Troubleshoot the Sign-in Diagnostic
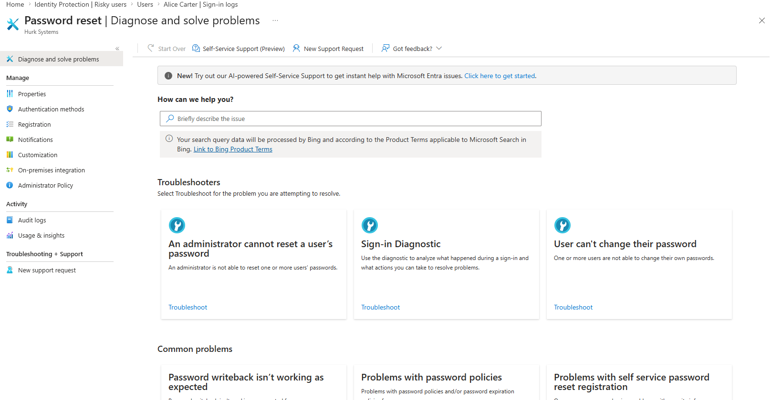Image resolution: width=771 pixels, height=400 pixels. point(380,307)
